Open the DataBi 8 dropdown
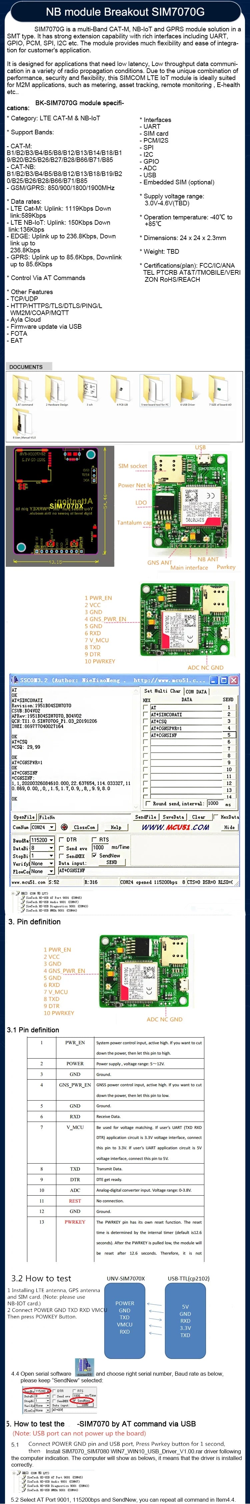Screen dimensions: 250x1504 click(x=51, y=848)
